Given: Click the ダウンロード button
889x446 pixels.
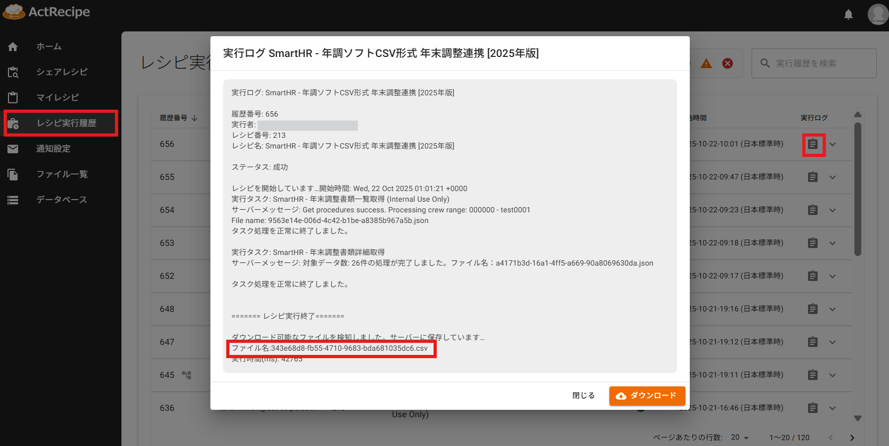Looking at the screenshot, I should click(647, 396).
